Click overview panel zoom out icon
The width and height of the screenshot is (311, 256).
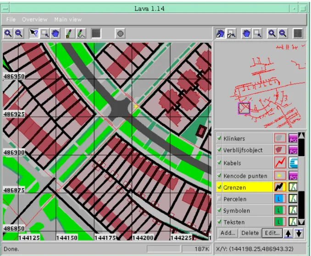(283, 33)
